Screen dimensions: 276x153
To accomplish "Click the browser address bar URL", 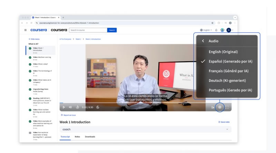I will tap(69, 23).
